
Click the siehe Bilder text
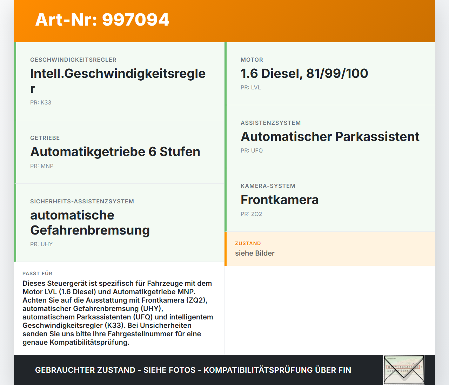[x=255, y=253]
